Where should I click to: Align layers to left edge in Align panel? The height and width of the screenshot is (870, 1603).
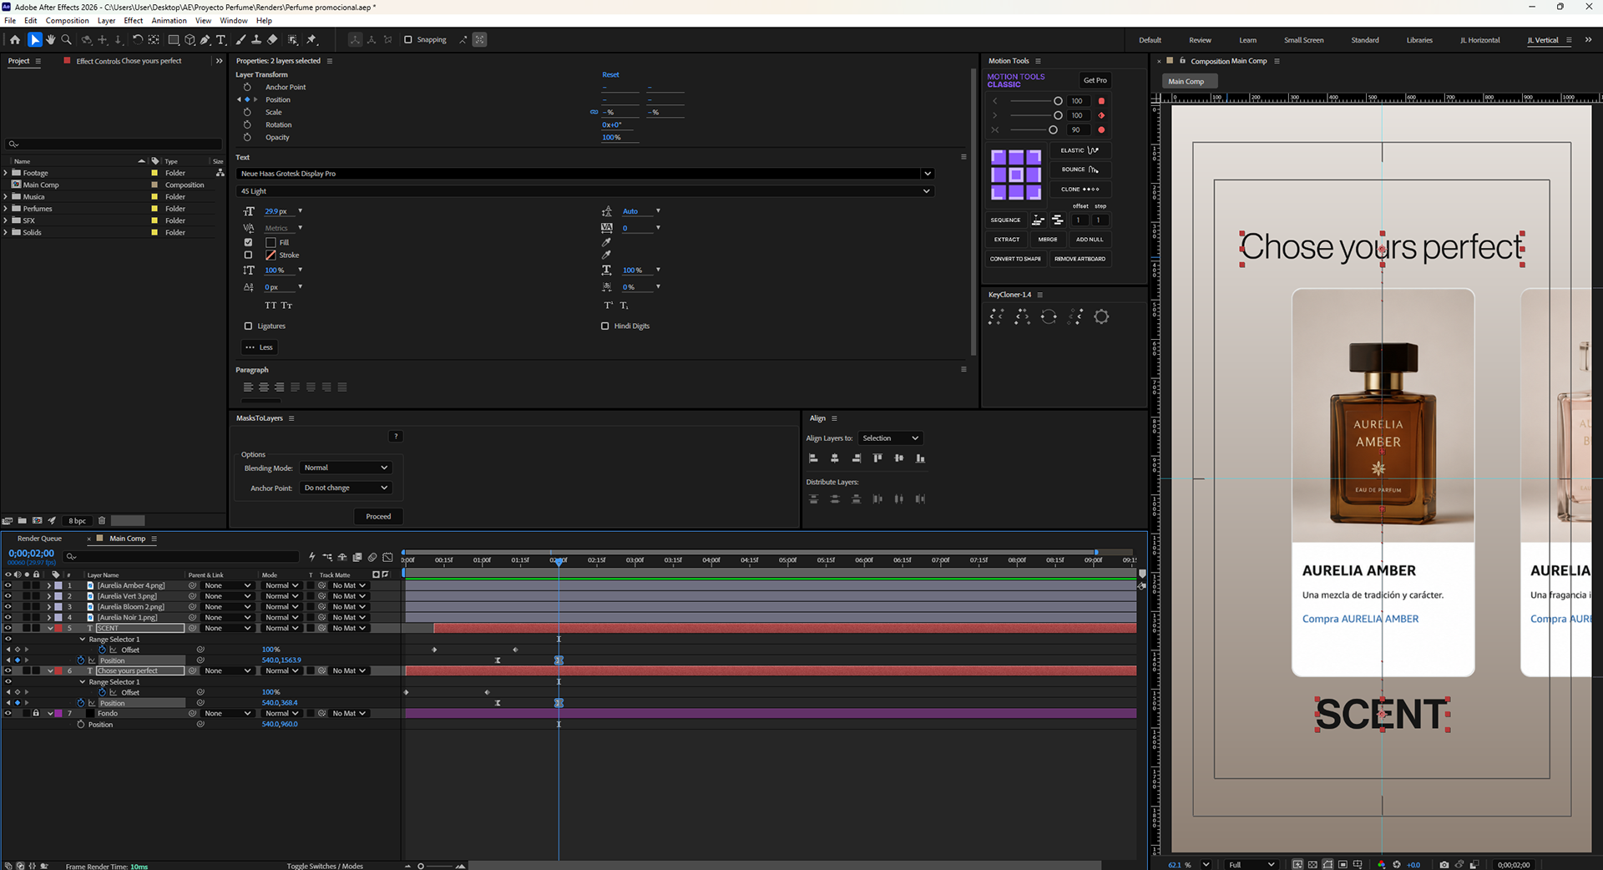click(813, 458)
